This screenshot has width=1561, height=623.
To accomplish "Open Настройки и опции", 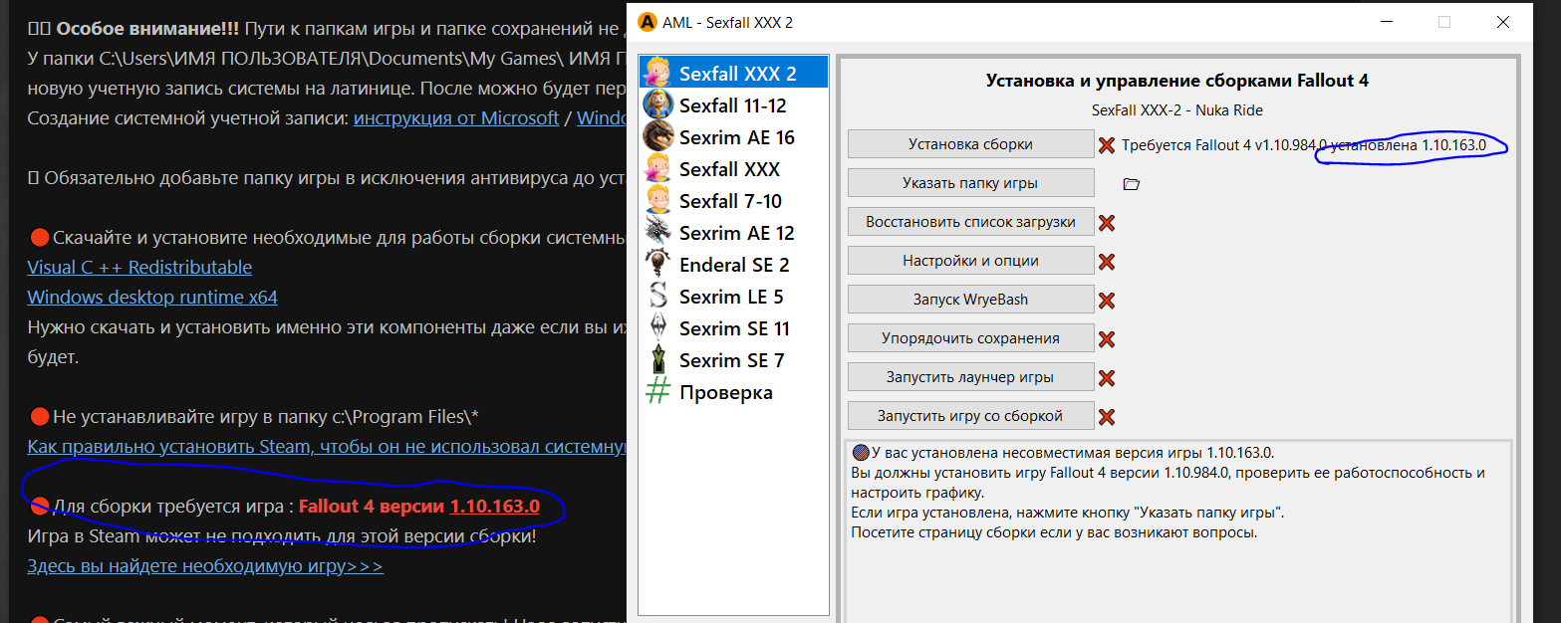I will pyautogui.click(x=970, y=261).
